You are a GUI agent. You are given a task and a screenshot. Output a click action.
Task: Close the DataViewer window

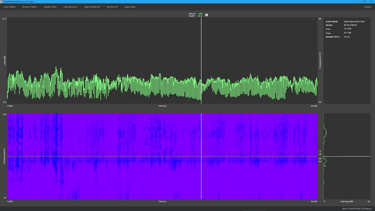(x=372, y=1)
